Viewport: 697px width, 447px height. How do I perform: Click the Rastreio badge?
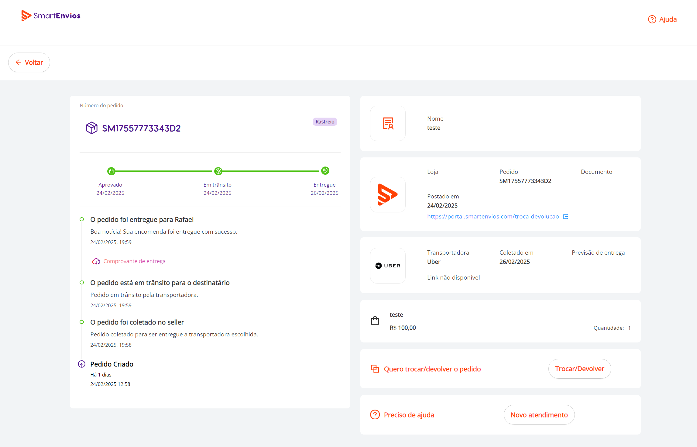pyautogui.click(x=325, y=122)
